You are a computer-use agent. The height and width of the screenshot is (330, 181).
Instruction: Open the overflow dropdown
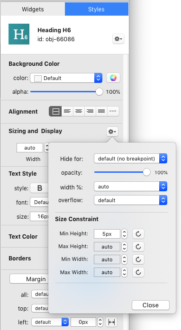tap(130, 200)
